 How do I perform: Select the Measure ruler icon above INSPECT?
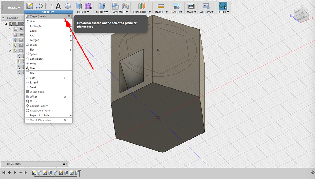[161, 6]
